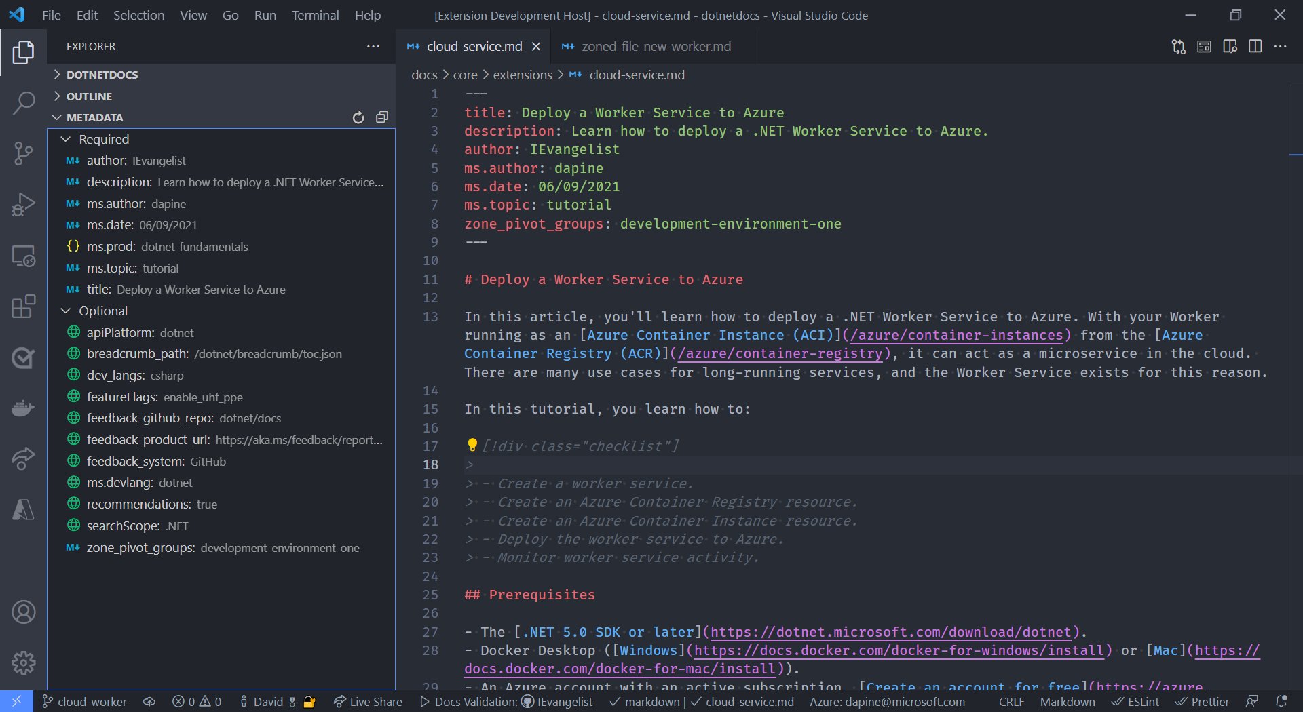
Task: Click the cloud sync icon in status bar
Action: (149, 701)
